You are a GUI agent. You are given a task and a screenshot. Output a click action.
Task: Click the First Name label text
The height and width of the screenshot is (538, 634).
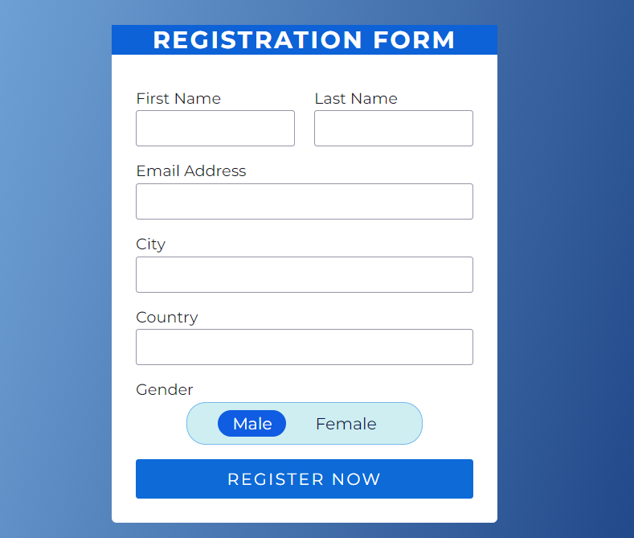click(x=178, y=98)
